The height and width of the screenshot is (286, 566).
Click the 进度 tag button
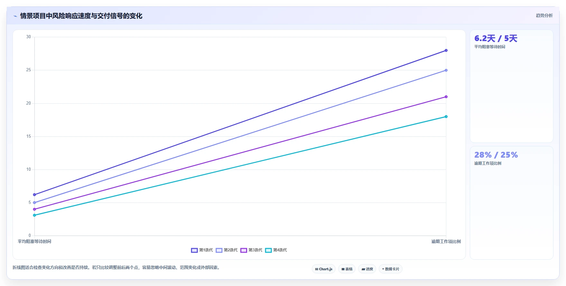tap(367, 269)
